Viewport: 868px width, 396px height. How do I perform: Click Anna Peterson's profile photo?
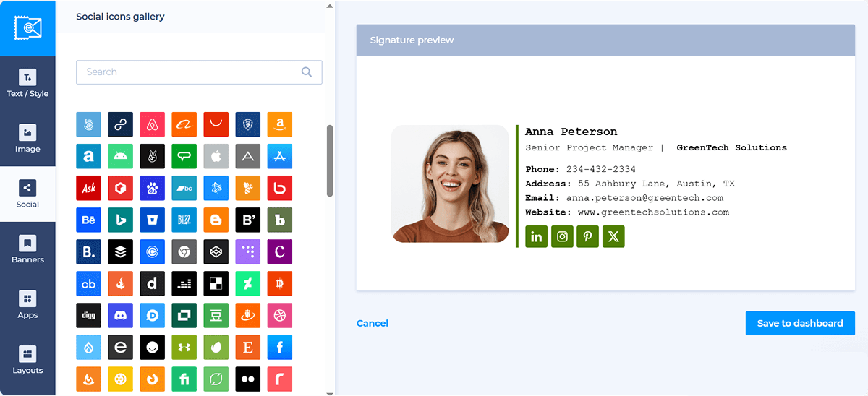[450, 184]
